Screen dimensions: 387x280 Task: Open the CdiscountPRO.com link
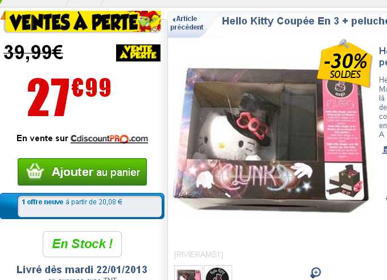pyautogui.click(x=109, y=138)
